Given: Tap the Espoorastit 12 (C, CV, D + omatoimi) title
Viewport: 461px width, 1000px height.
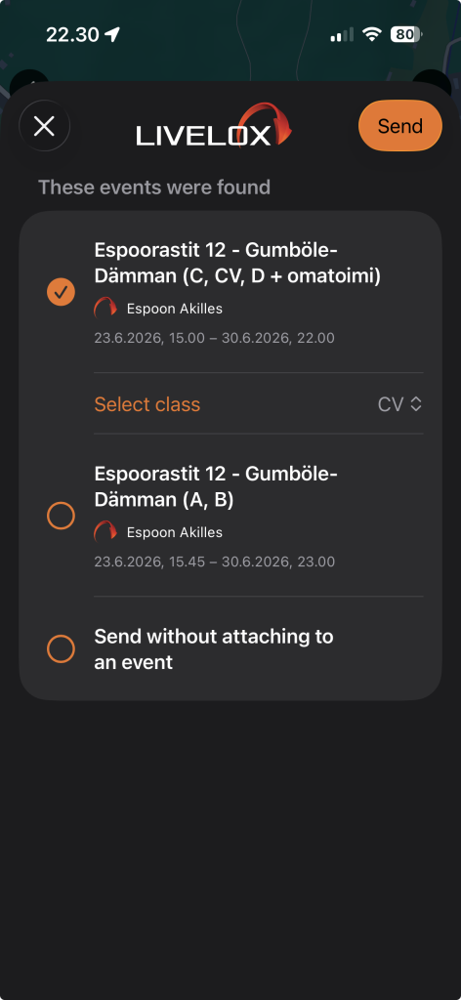Looking at the screenshot, I should point(237,263).
